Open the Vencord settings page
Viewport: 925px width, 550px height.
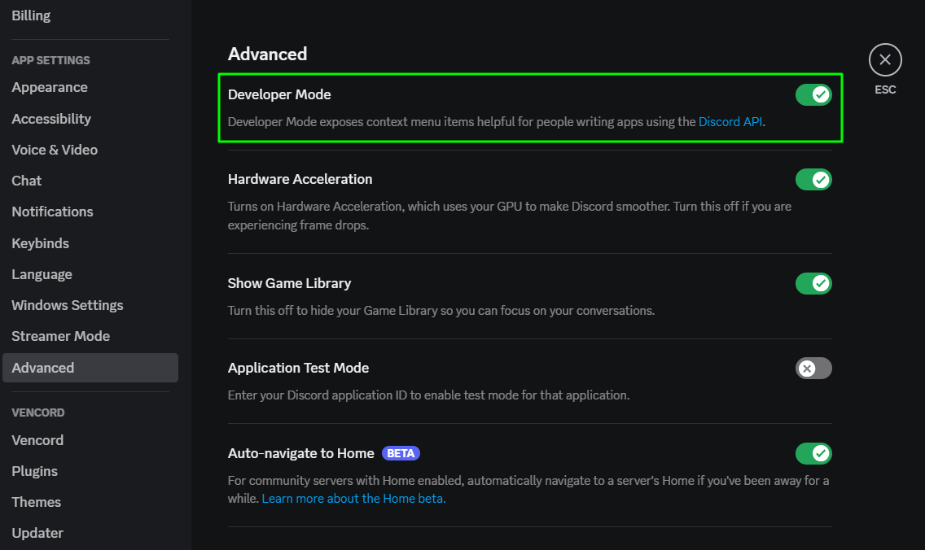[37, 440]
